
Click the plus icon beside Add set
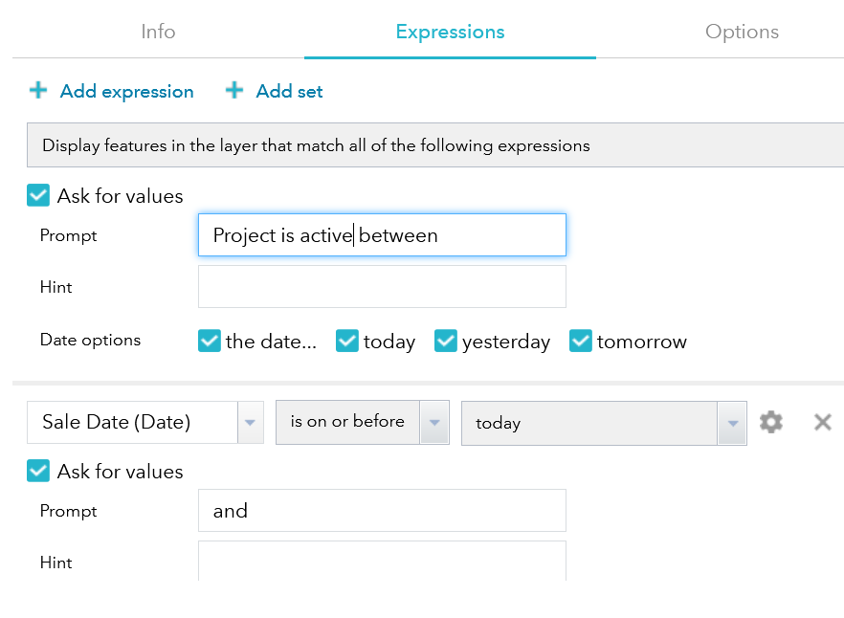[x=234, y=91]
